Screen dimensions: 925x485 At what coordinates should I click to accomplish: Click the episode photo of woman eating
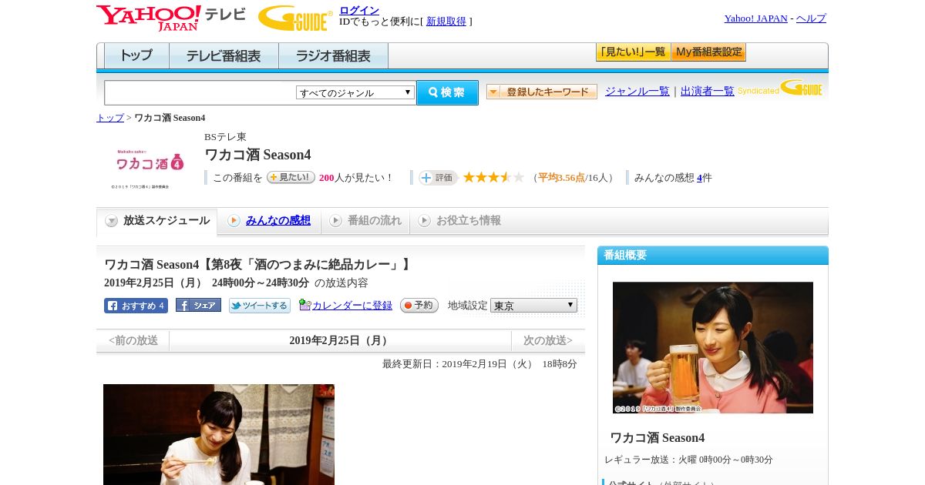219,434
